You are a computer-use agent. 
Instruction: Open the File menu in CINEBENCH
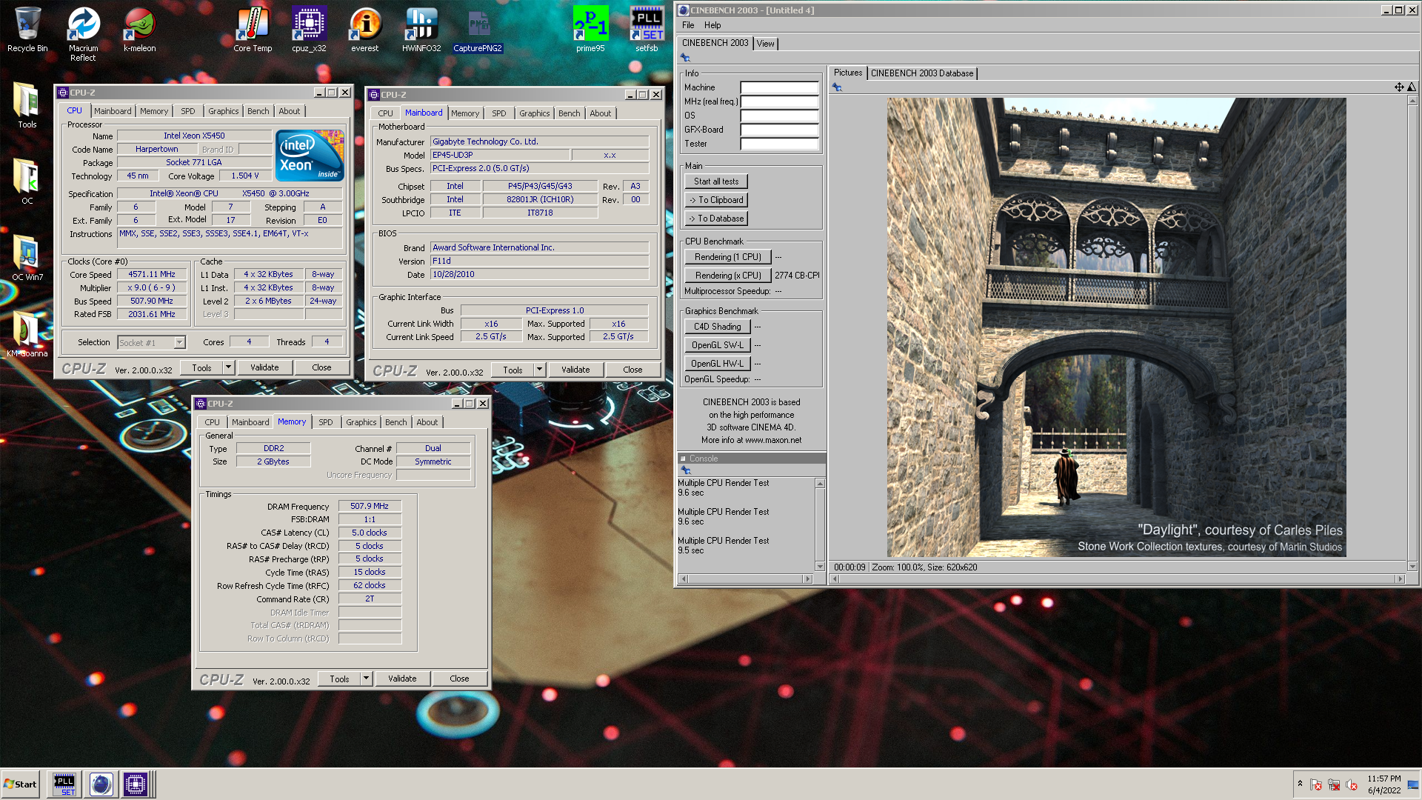(x=688, y=25)
